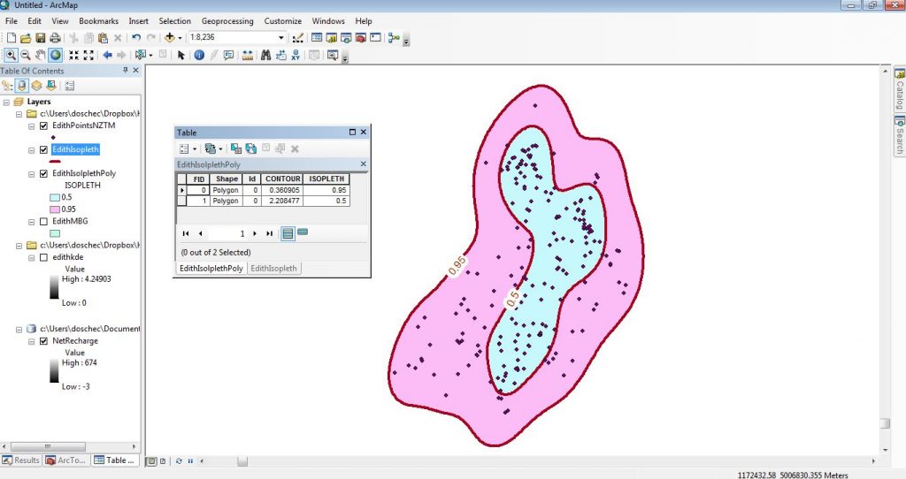Switch to the EdithIsopleth table tab
Image resolution: width=906 pixels, height=479 pixels.
click(x=274, y=269)
